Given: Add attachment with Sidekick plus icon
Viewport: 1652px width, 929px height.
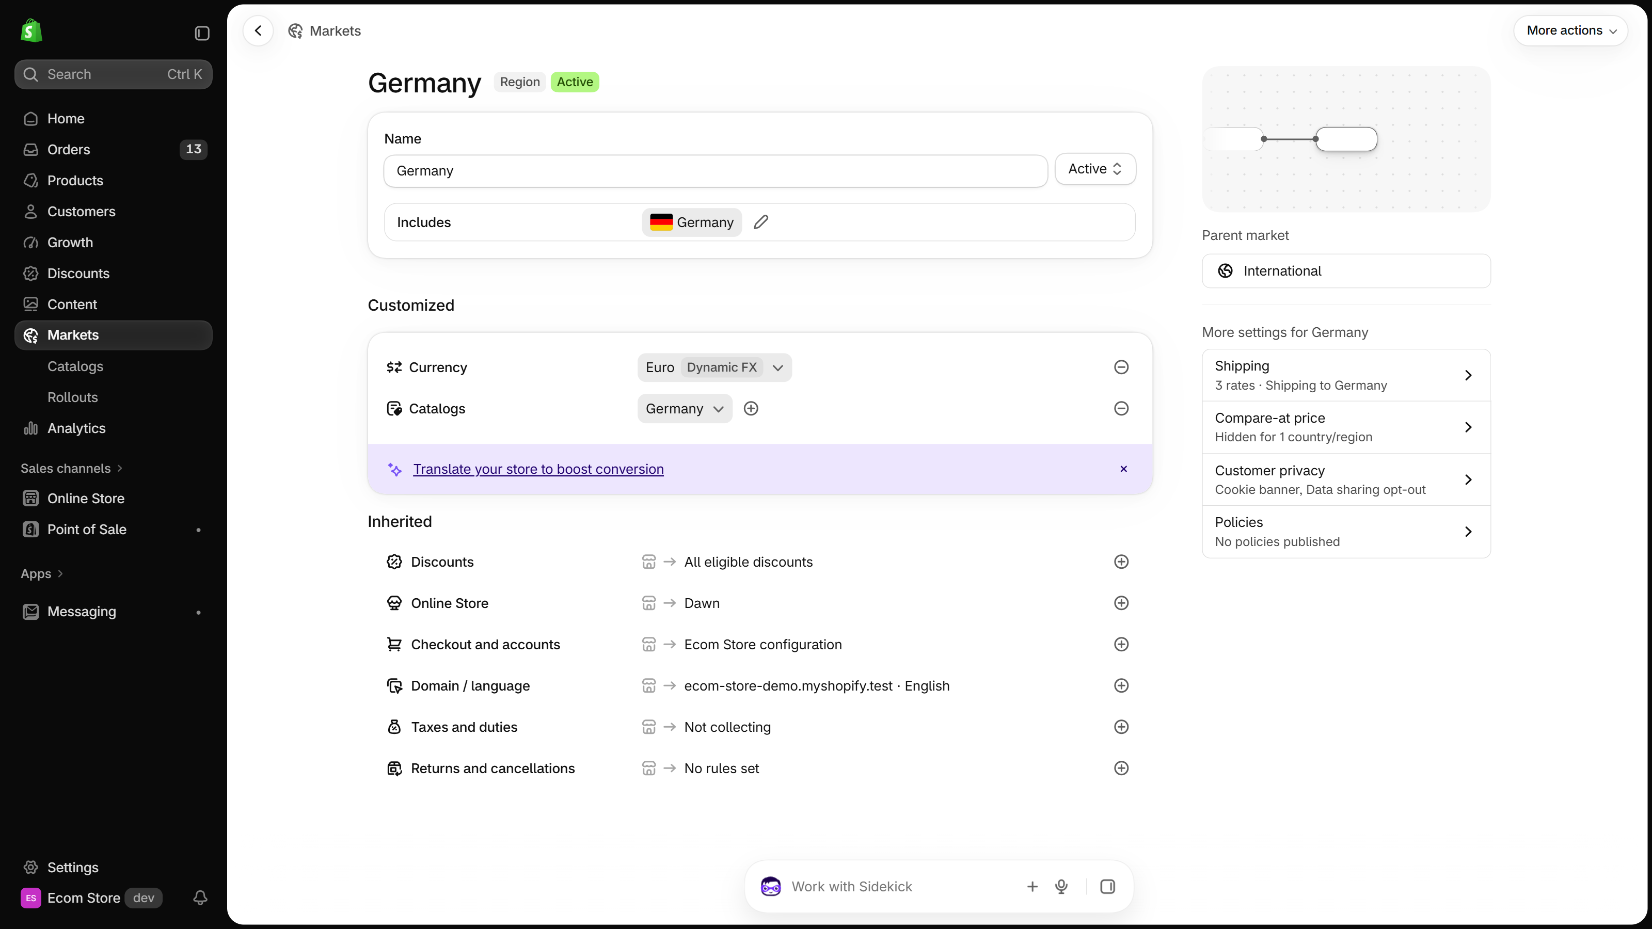Looking at the screenshot, I should (x=1032, y=887).
